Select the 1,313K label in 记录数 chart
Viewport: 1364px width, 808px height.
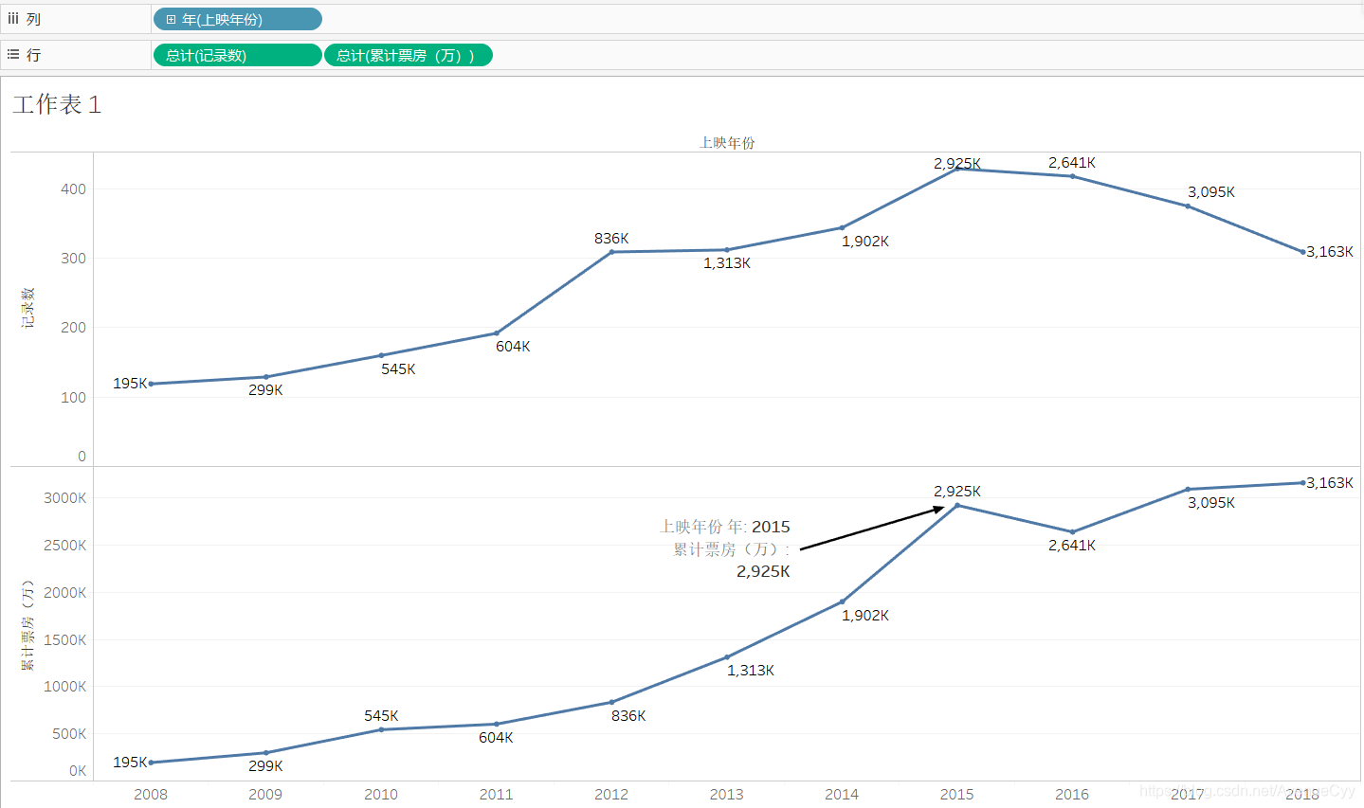[727, 263]
